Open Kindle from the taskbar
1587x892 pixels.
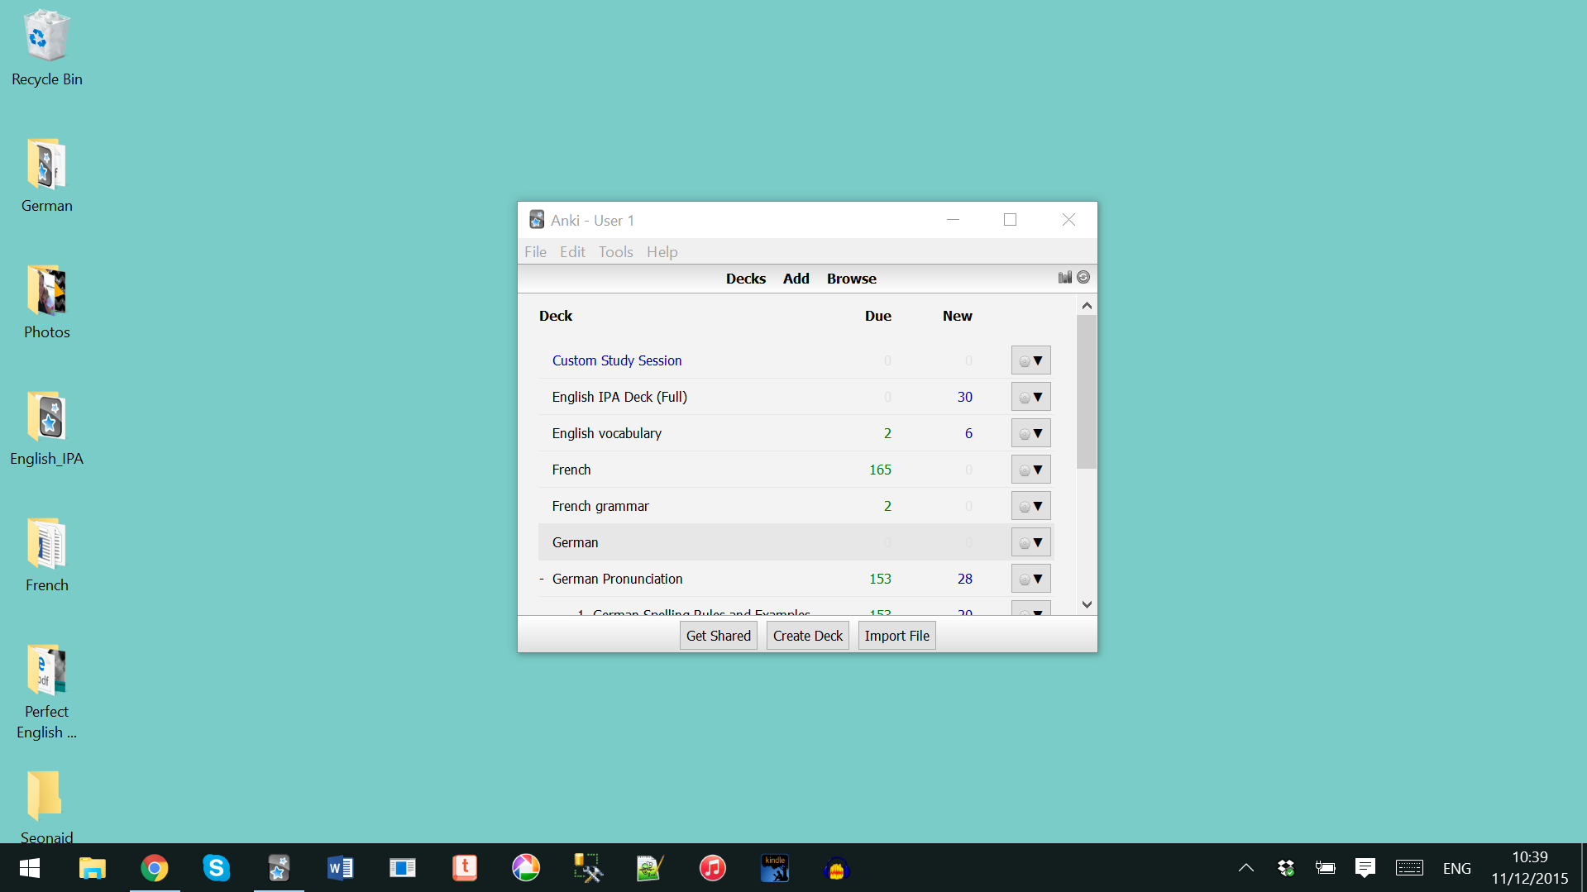(775, 868)
